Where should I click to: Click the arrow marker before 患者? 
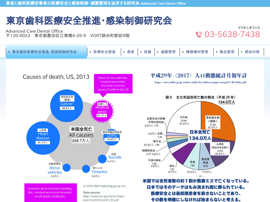124,52
